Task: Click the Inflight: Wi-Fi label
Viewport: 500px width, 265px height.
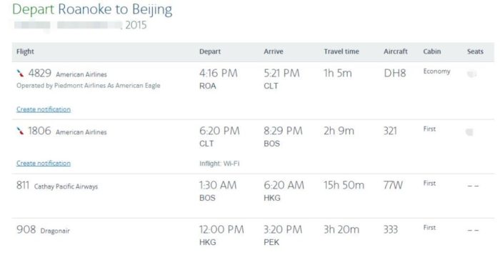Action: [219, 164]
